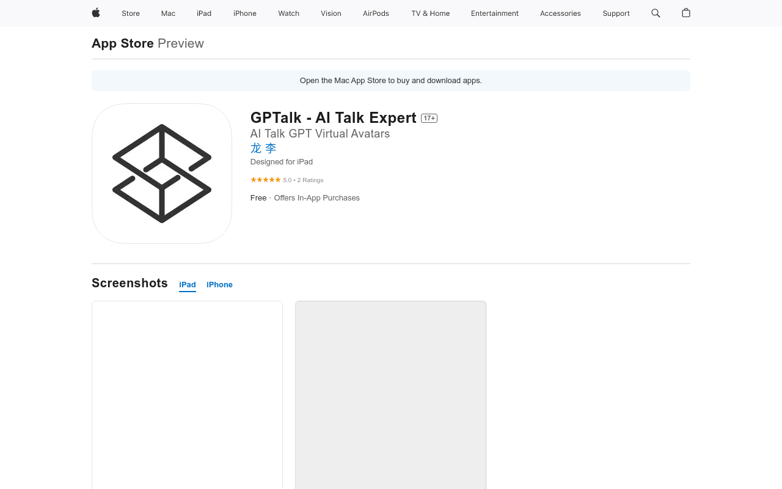The height and width of the screenshot is (489, 782).
Task: Open the Accessories menu
Action: pyautogui.click(x=560, y=13)
